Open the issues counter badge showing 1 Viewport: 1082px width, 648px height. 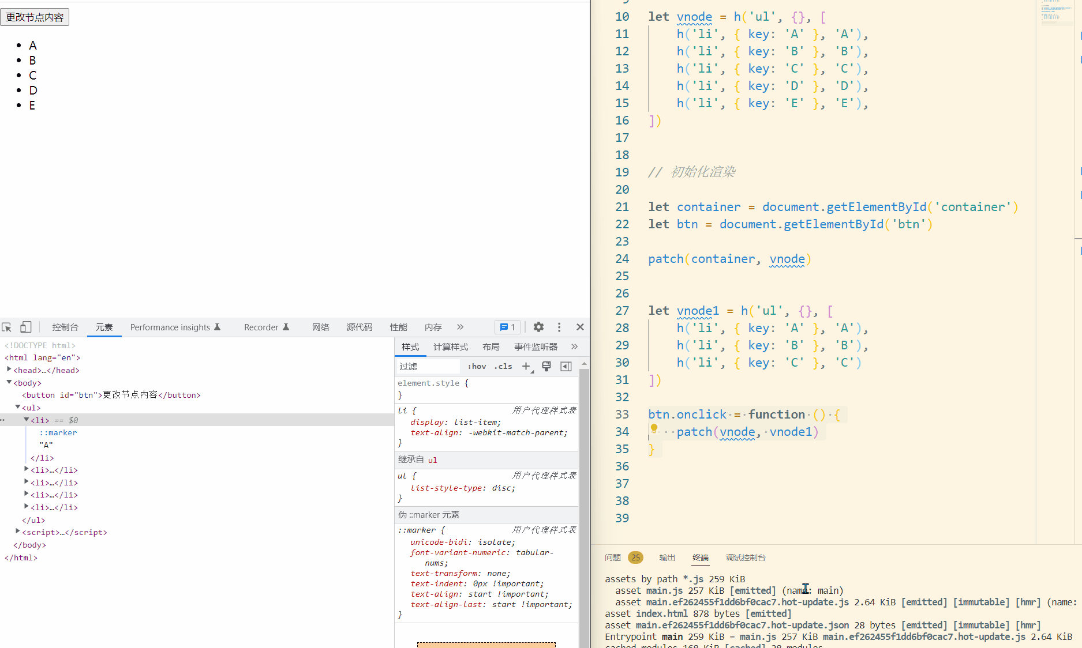pos(508,327)
